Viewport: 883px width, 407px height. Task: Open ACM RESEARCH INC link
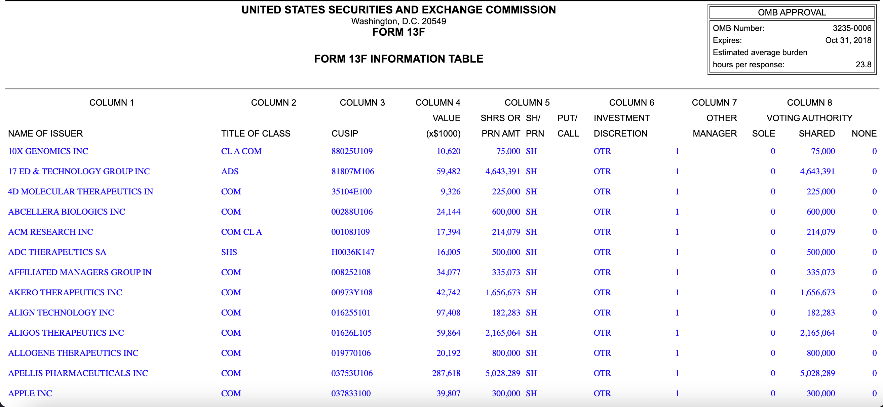click(x=50, y=232)
